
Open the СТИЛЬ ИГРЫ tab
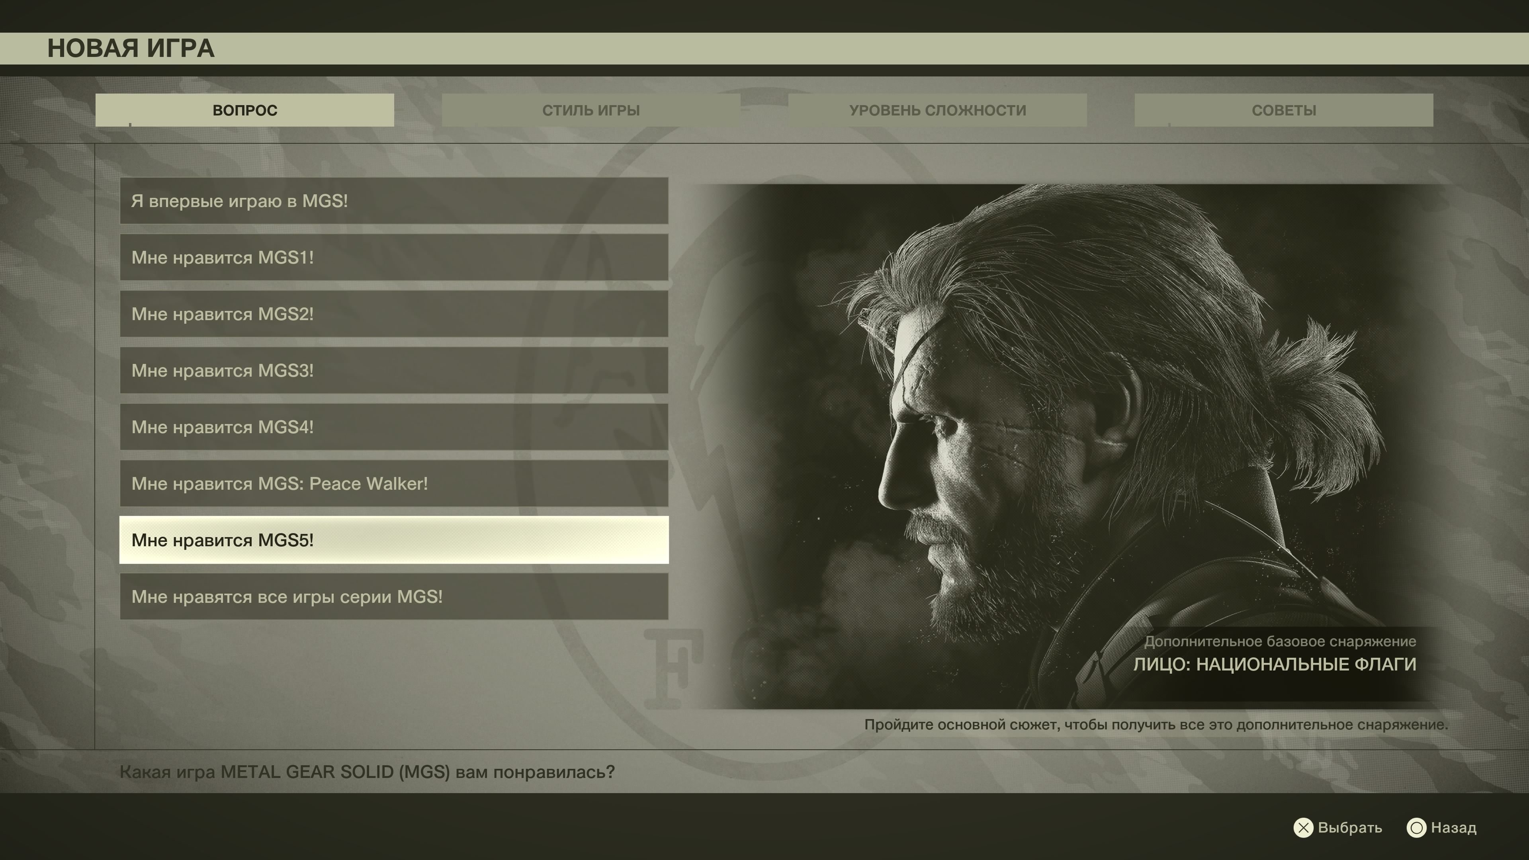[x=590, y=110]
